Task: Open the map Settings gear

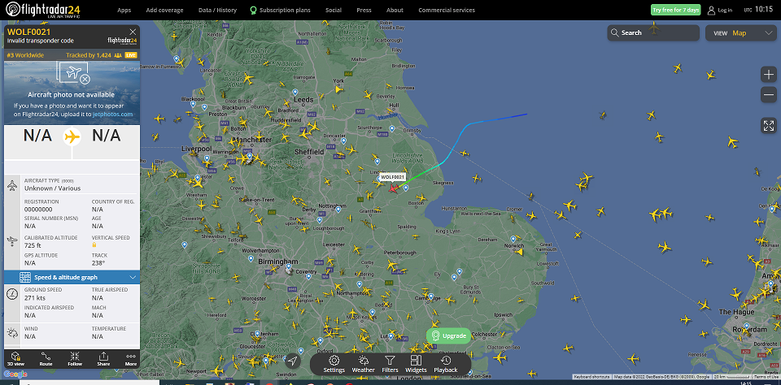Action: click(x=334, y=364)
